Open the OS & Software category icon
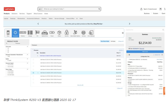Viewport: 167px width, 106px height. (x=91, y=33)
